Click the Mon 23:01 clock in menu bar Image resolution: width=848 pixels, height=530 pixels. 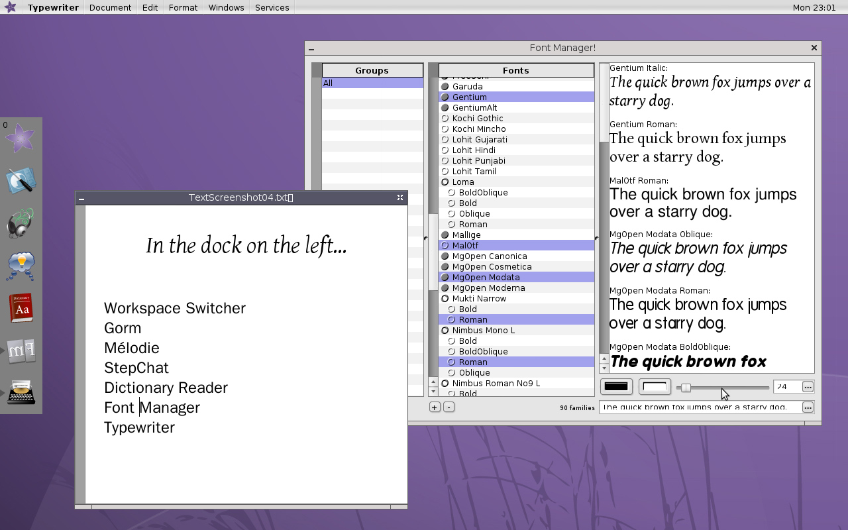[x=814, y=7]
